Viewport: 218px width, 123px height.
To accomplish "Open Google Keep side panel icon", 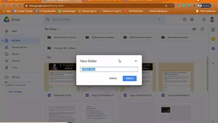I will 213,39.
